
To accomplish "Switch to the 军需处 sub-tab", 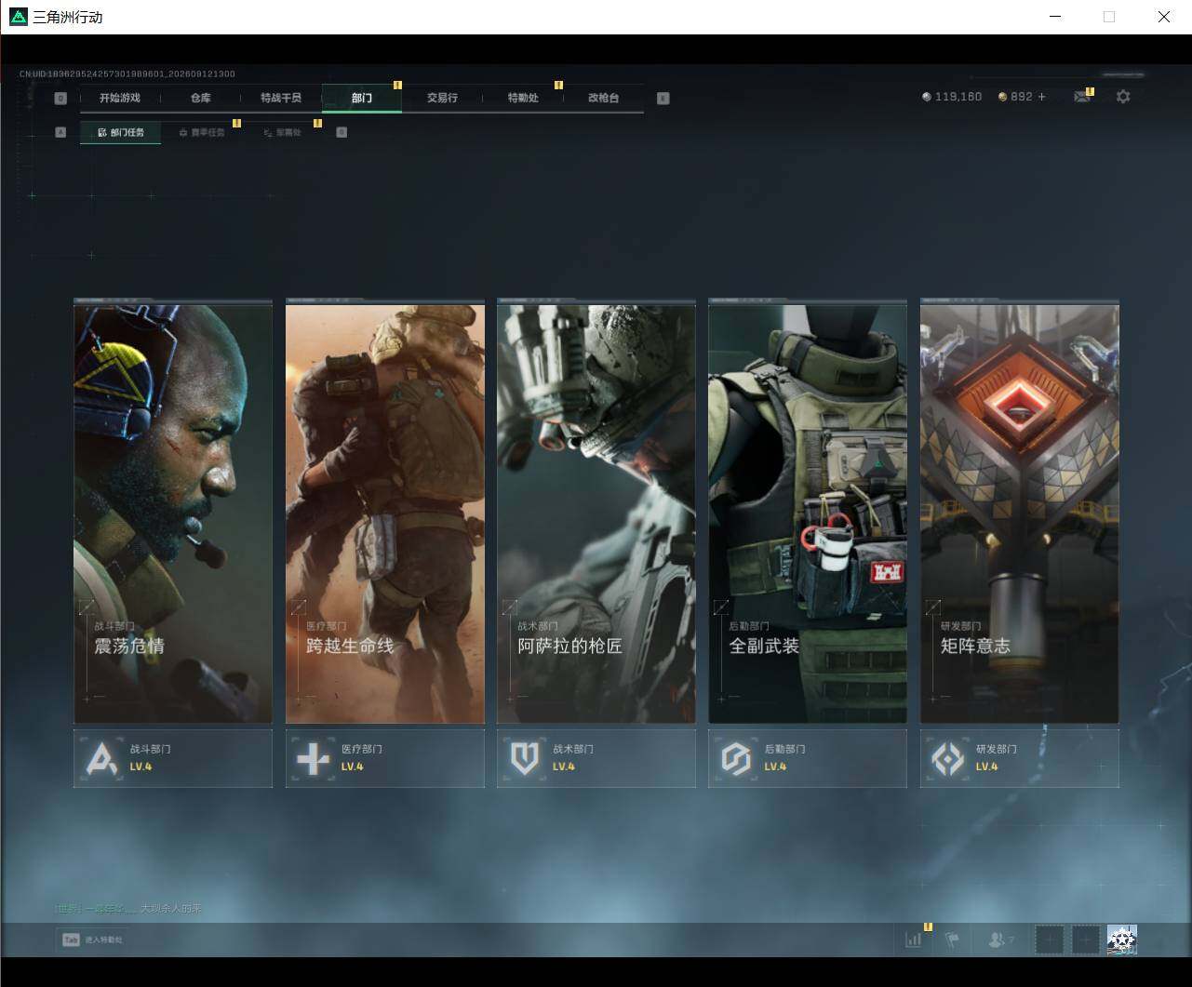I will tap(282, 132).
